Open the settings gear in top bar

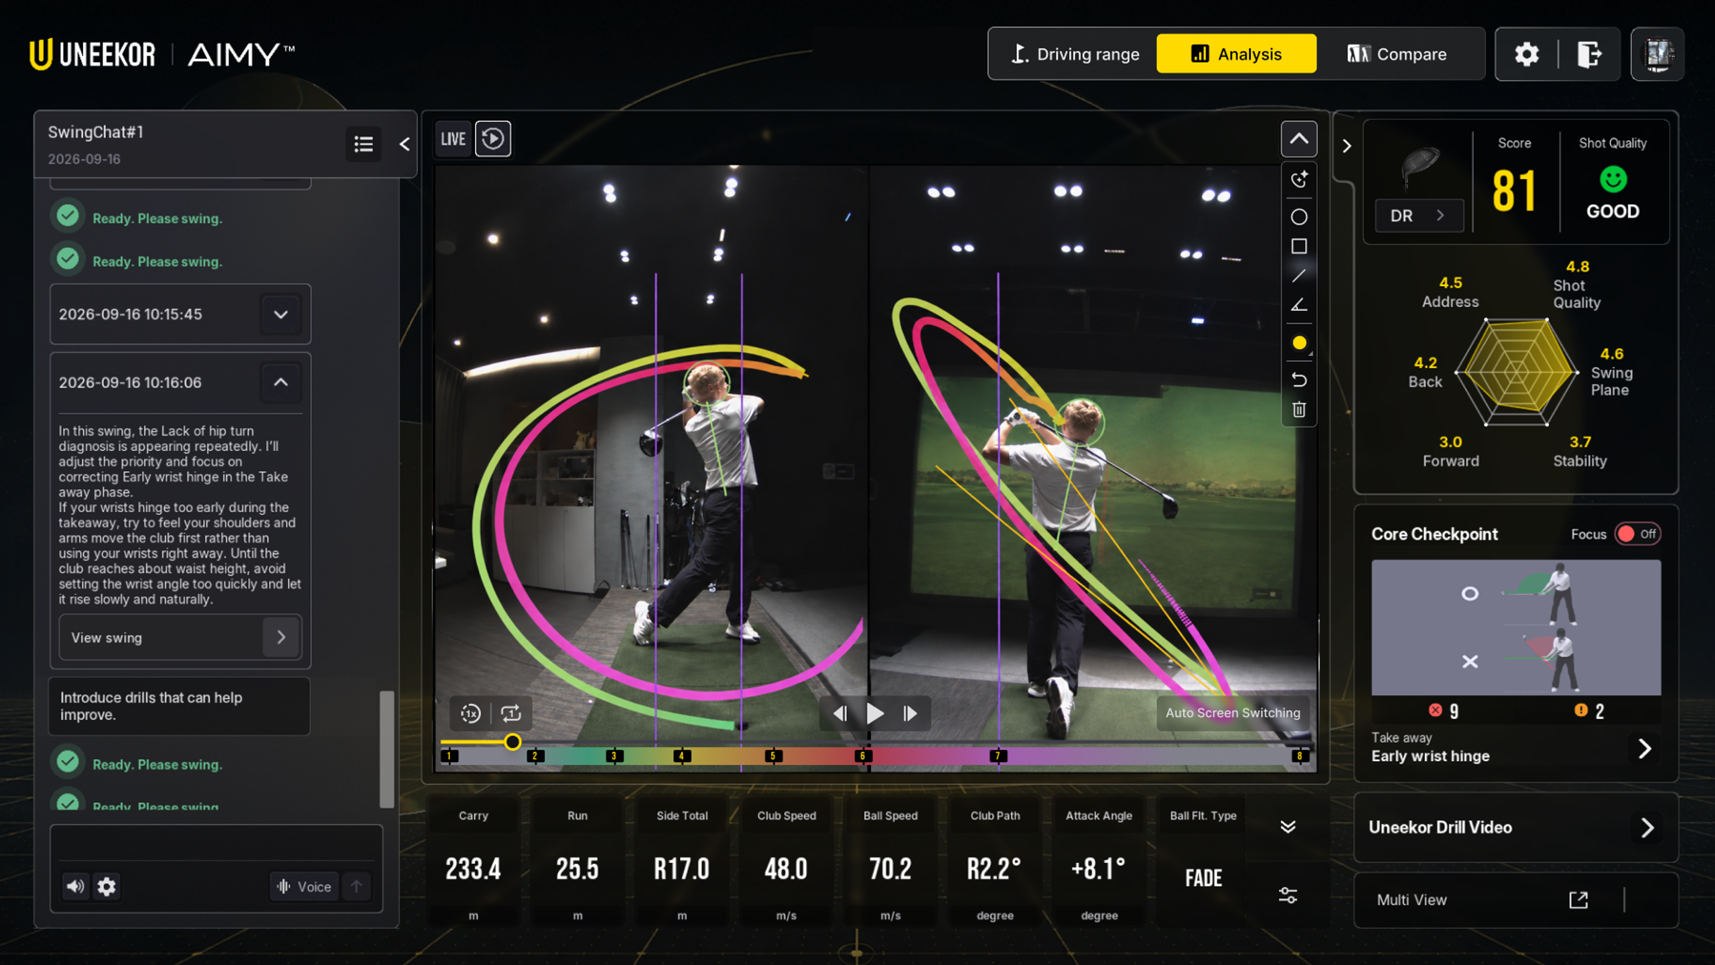tap(1526, 54)
